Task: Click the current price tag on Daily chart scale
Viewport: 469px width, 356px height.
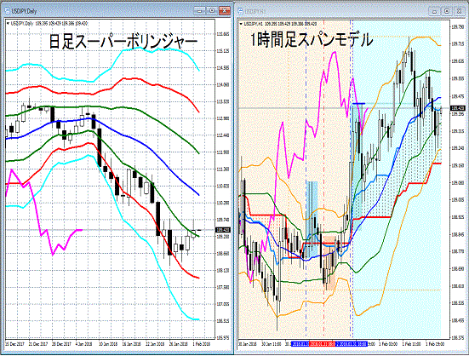Action: point(223,230)
